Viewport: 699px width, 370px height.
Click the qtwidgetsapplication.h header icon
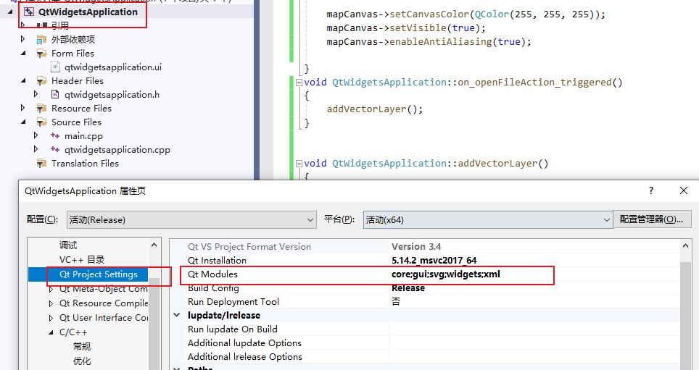point(55,94)
